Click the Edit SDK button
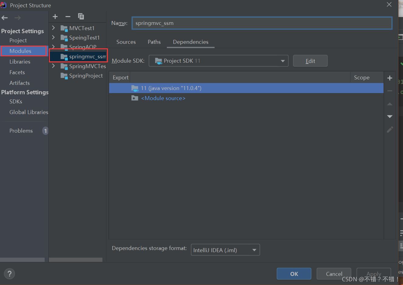This screenshot has height=285, width=403. tap(310, 61)
